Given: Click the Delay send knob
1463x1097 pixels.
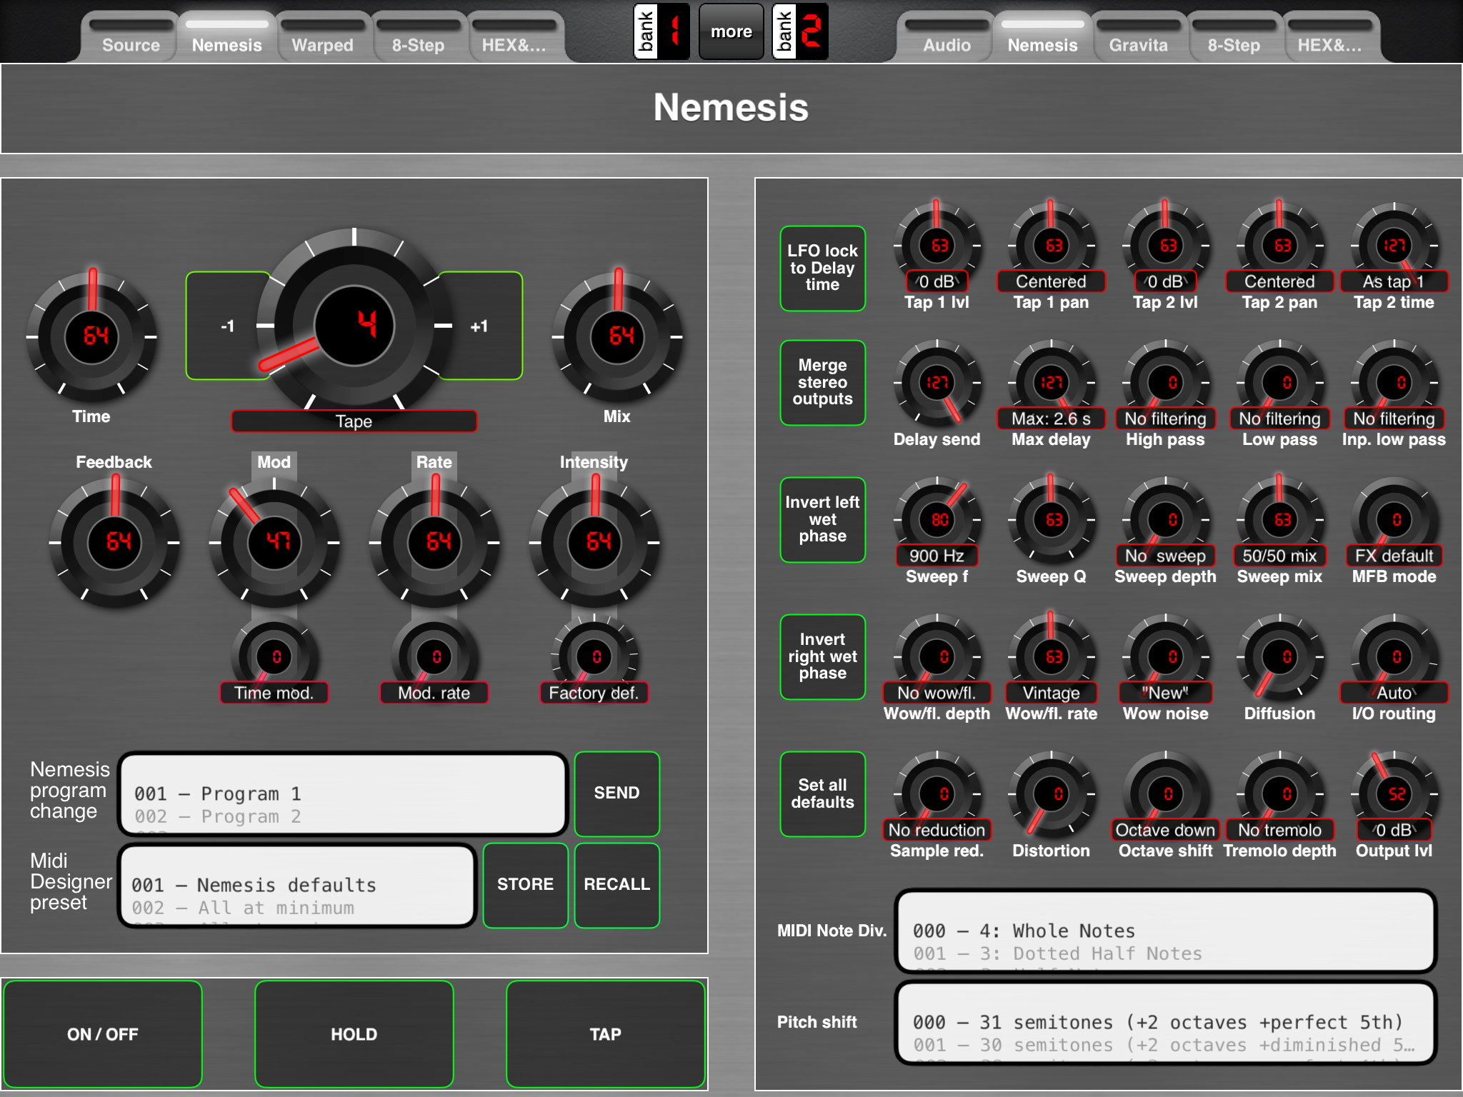Looking at the screenshot, I should (937, 383).
